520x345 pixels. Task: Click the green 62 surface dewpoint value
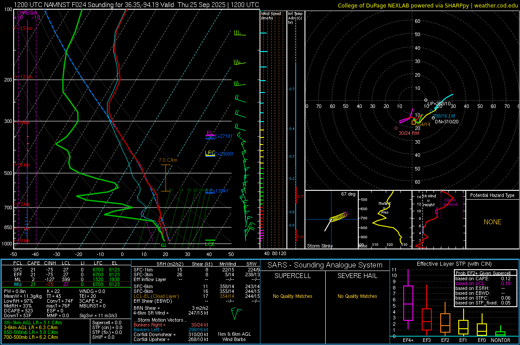(163, 245)
